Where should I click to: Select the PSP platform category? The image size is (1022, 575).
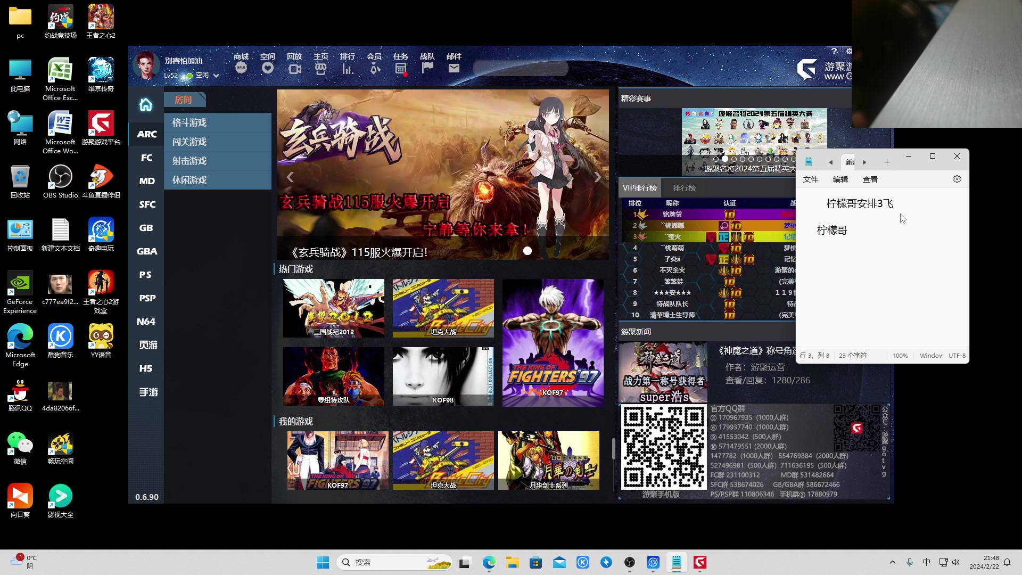(146, 298)
